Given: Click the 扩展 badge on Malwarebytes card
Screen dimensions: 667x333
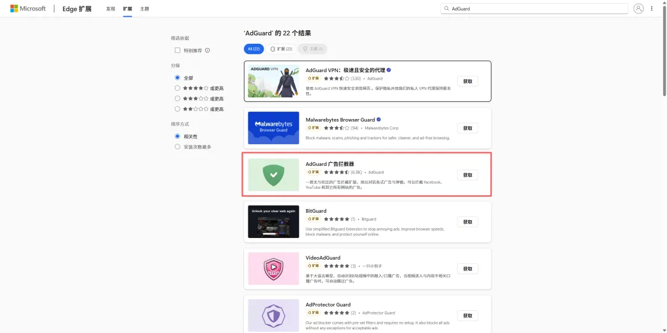Looking at the screenshot, I should [x=313, y=128].
